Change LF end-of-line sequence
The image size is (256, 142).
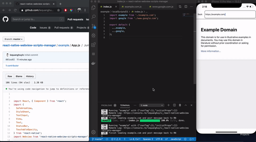(166, 139)
